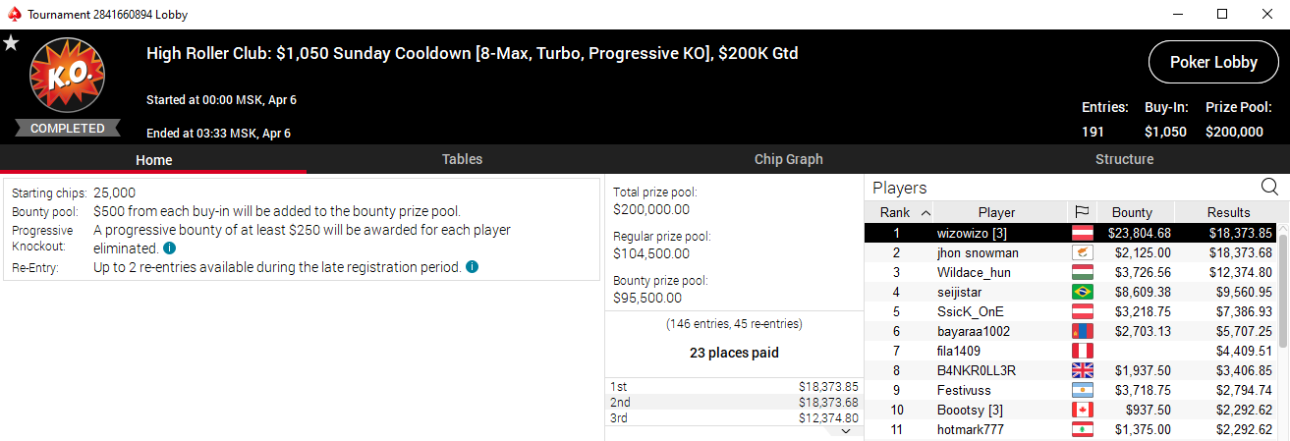Open the Chip Graph tab
The image size is (1290, 441).
[x=788, y=159]
